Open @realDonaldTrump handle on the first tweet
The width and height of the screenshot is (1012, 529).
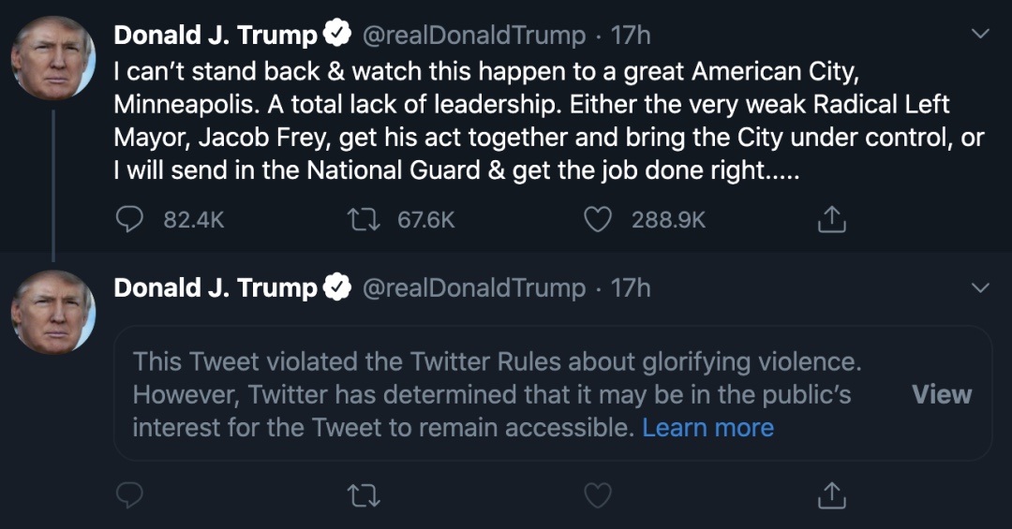click(x=473, y=36)
